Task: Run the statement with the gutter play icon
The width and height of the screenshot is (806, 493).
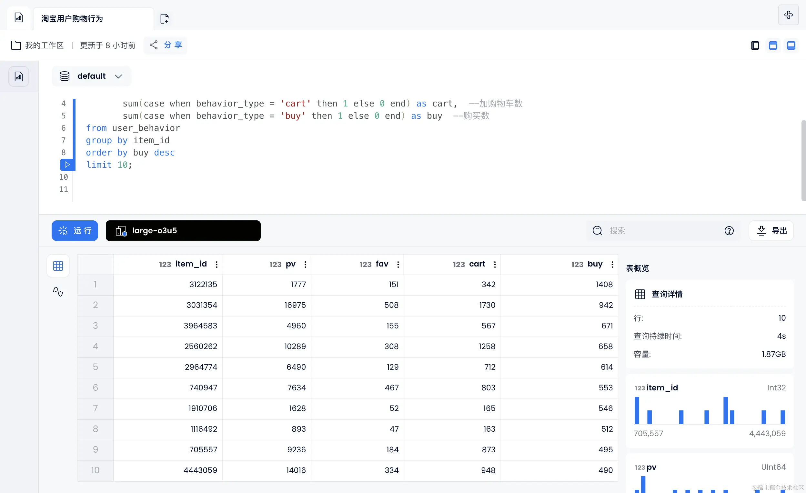Action: click(67, 165)
